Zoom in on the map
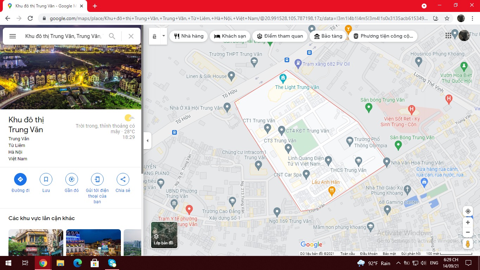The width and height of the screenshot is (480, 270). [468, 223]
